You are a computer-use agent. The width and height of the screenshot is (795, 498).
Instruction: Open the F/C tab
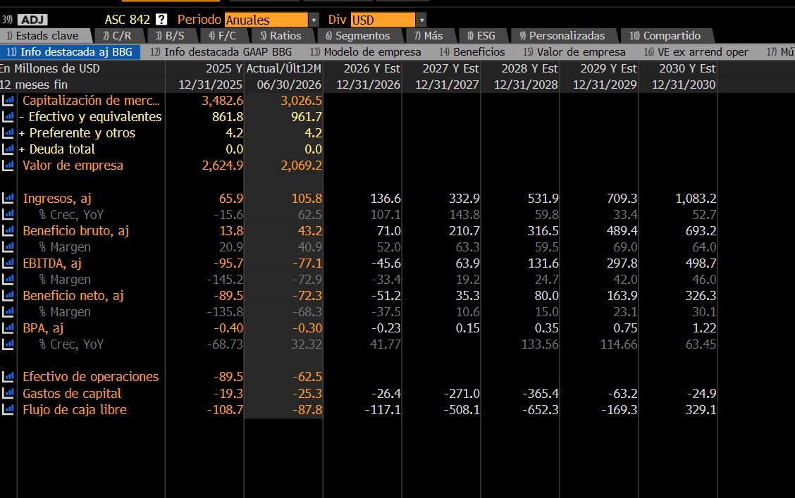[223, 35]
